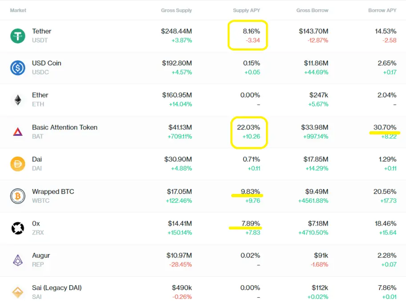The width and height of the screenshot is (406, 307).
Task: Click USD Coin gross borrow $11.86M
Action: [x=316, y=63]
